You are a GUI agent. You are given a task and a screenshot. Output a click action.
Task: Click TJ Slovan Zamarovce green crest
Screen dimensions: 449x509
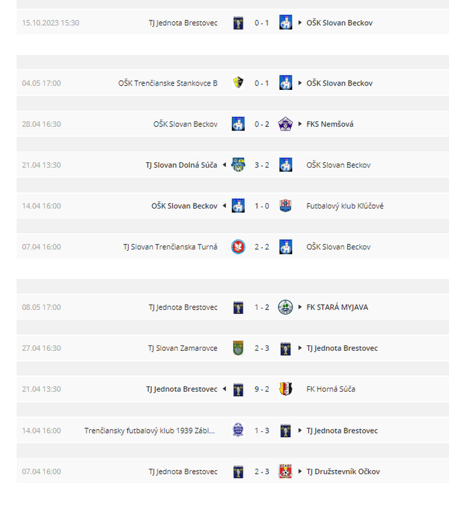pos(238,348)
